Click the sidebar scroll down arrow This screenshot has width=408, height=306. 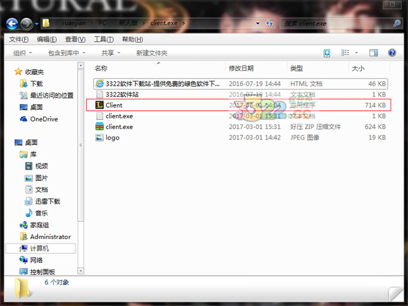pyautogui.click(x=81, y=271)
